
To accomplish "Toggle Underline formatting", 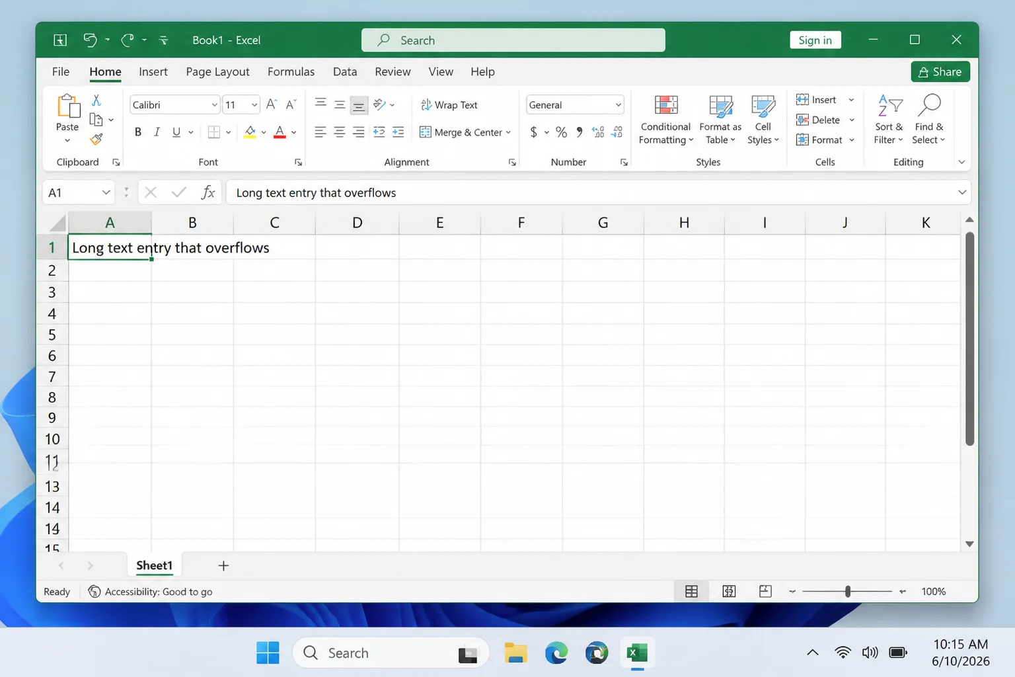I will [176, 132].
